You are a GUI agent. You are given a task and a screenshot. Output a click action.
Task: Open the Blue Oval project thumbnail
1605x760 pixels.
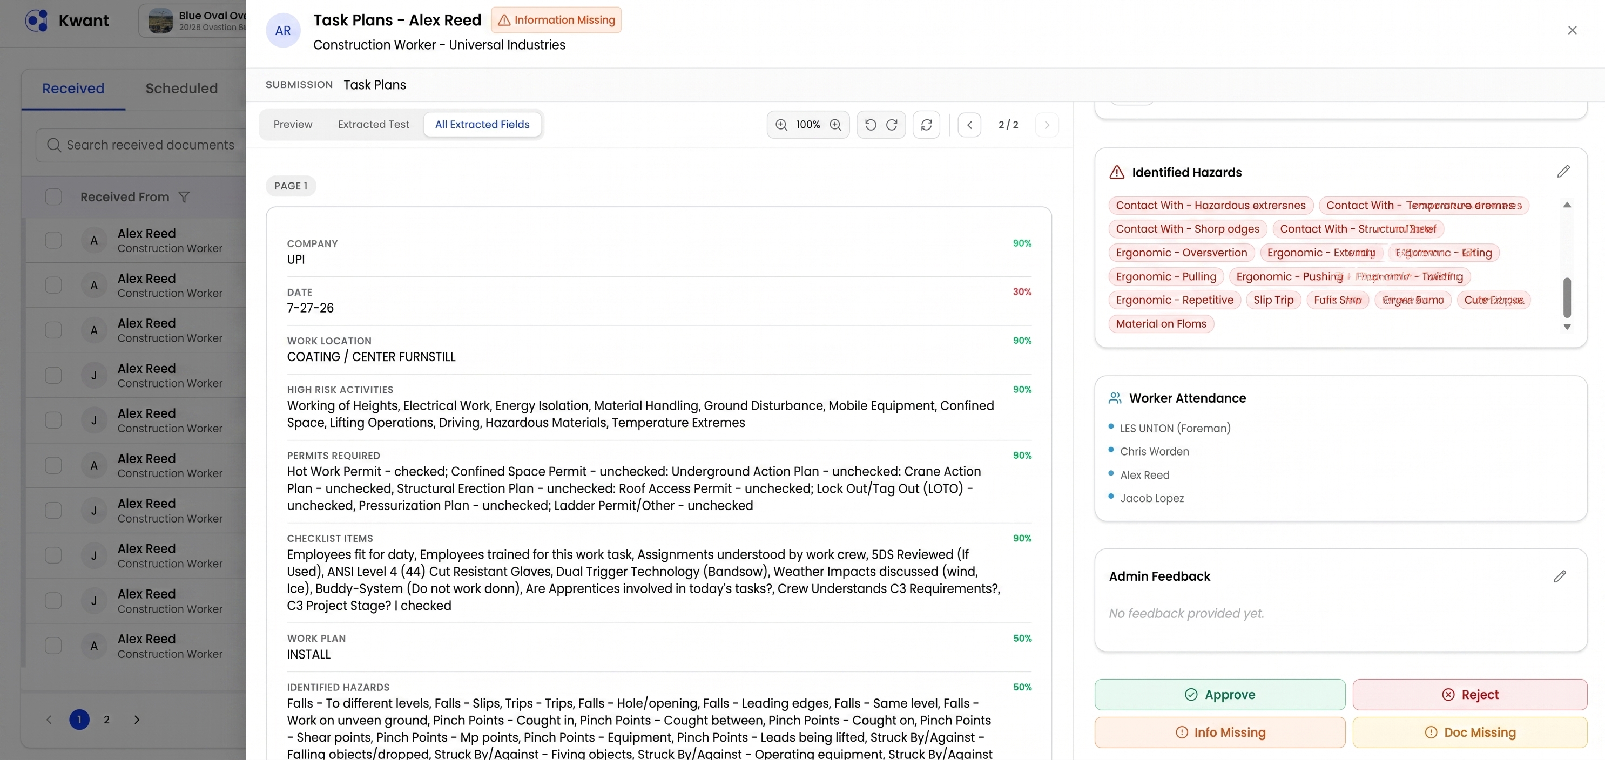tap(160, 21)
